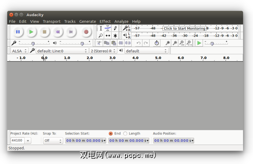The image size is (253, 164).
Task: Select the Zoom magnifier tool
Action: (x=101, y=36)
